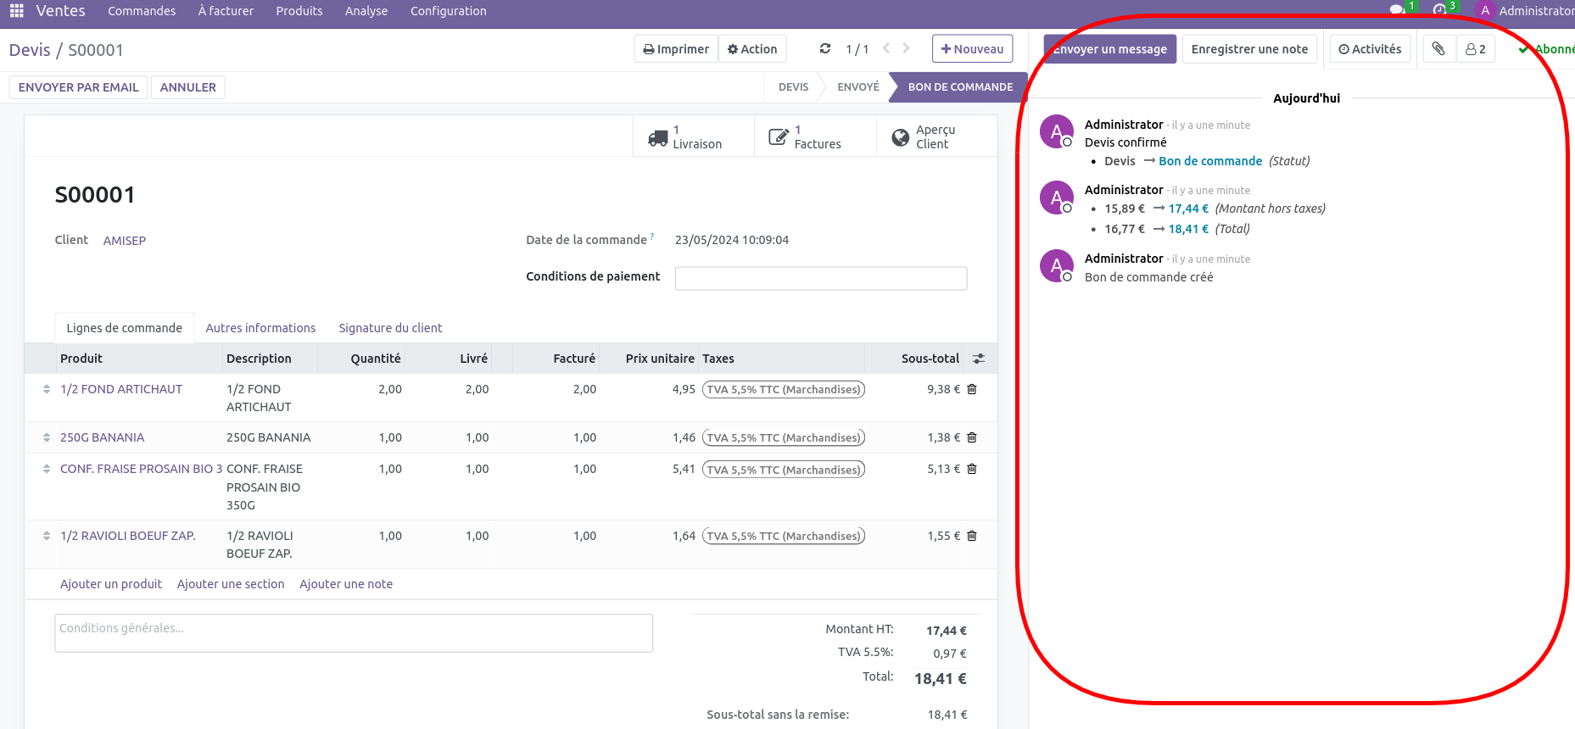Open the conversations chat icon in top bar
Screen dimensions: 1575x729
tap(1397, 10)
